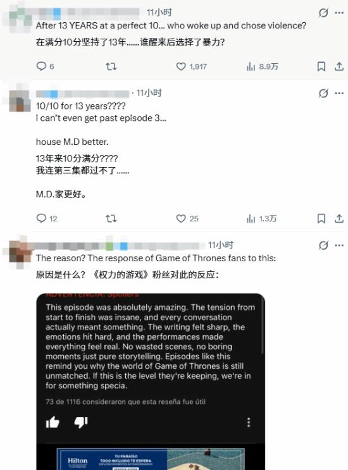Open more menu on Game of Thrones tweet

[339, 245]
